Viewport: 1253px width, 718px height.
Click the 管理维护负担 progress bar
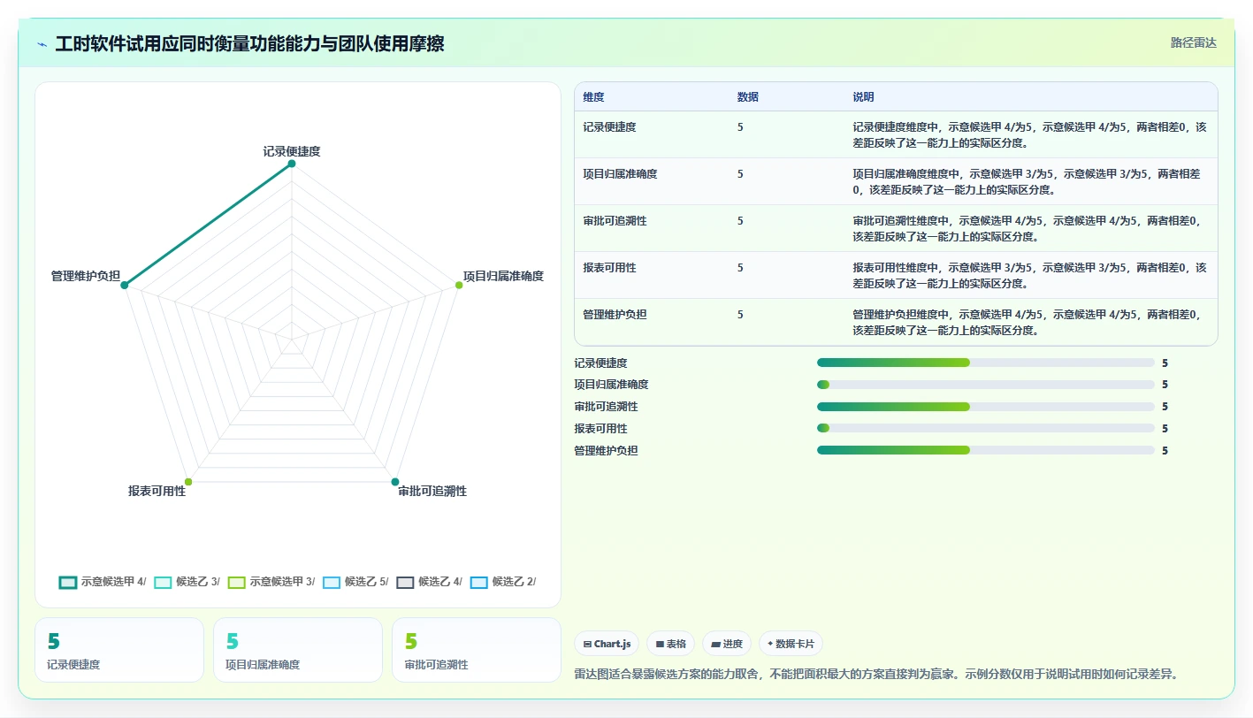point(986,450)
